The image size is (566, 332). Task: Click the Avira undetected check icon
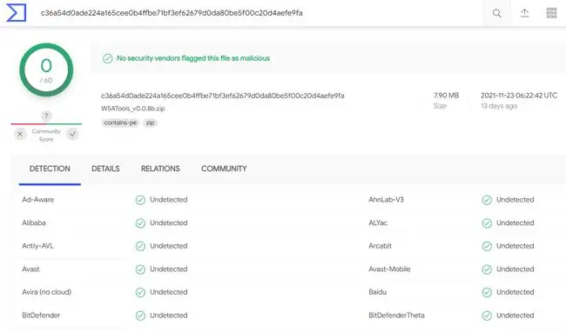pyautogui.click(x=140, y=292)
